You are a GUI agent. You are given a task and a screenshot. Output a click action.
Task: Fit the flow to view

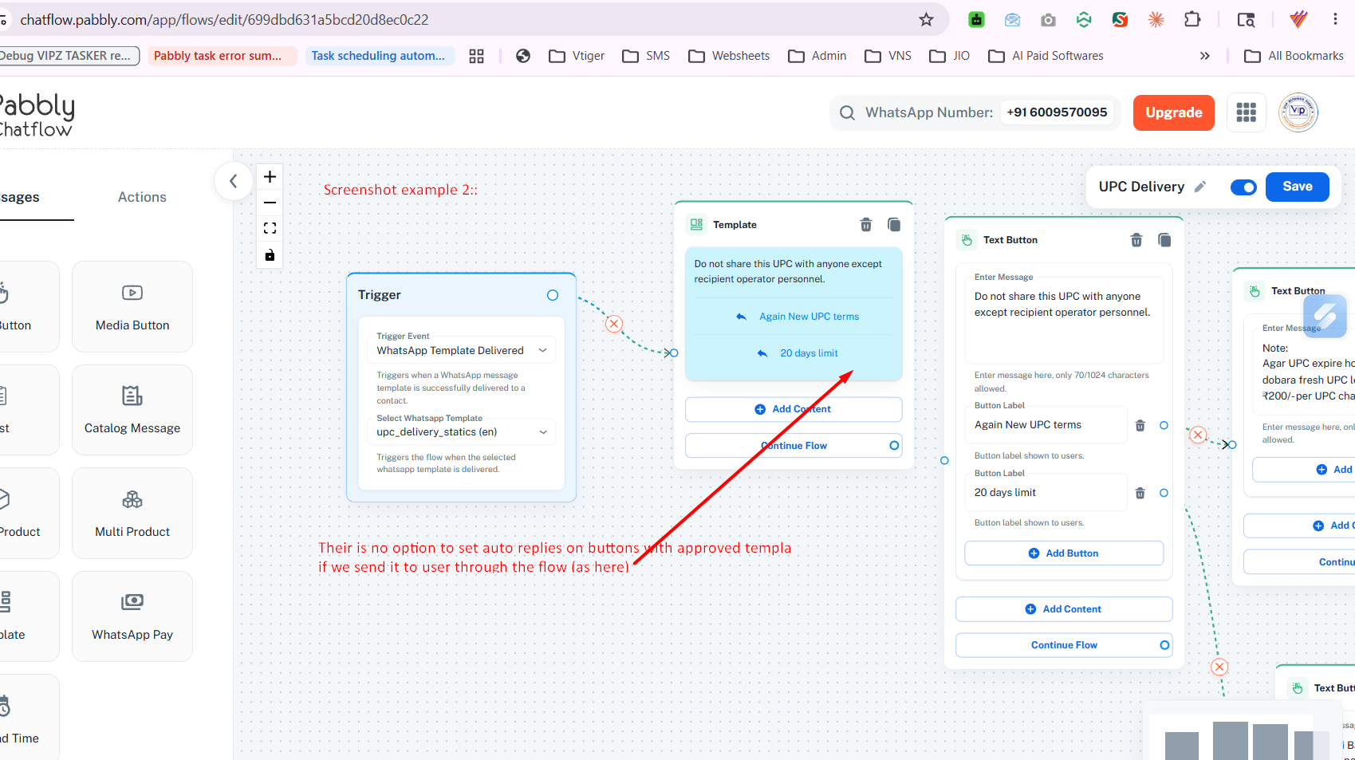270,229
